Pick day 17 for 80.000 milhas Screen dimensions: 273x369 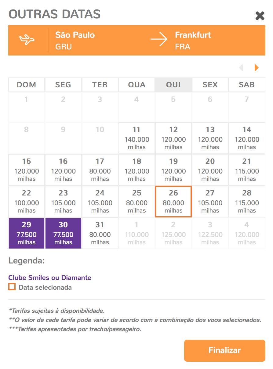point(100,170)
